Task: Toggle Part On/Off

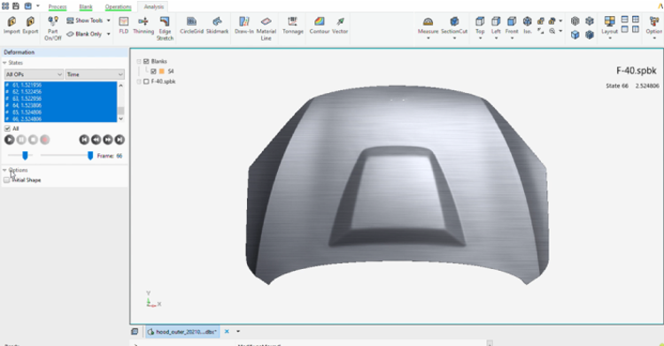Action: [x=53, y=28]
